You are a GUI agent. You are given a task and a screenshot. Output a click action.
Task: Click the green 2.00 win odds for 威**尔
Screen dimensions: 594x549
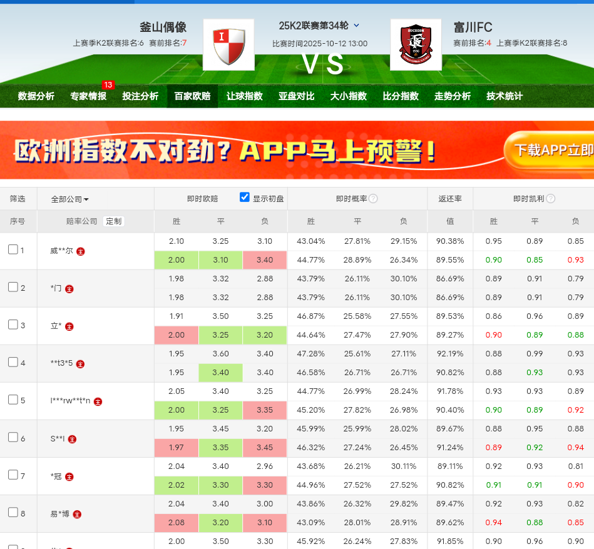(x=177, y=260)
